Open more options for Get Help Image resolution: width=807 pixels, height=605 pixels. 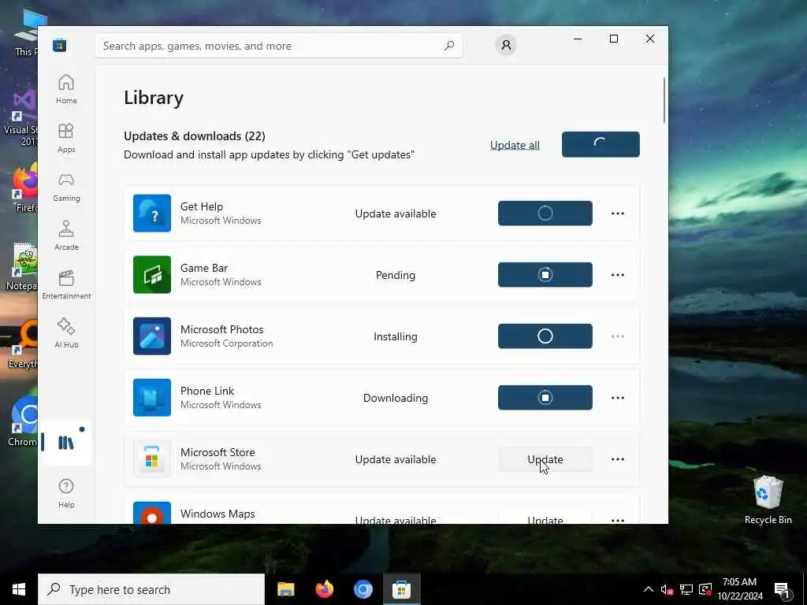(x=618, y=213)
